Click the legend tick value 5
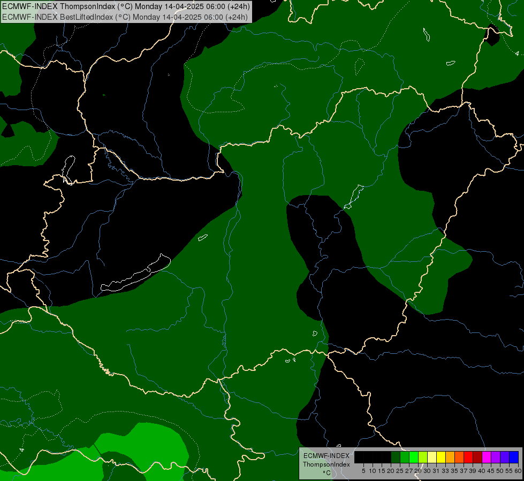524x481 pixels. click(x=363, y=471)
